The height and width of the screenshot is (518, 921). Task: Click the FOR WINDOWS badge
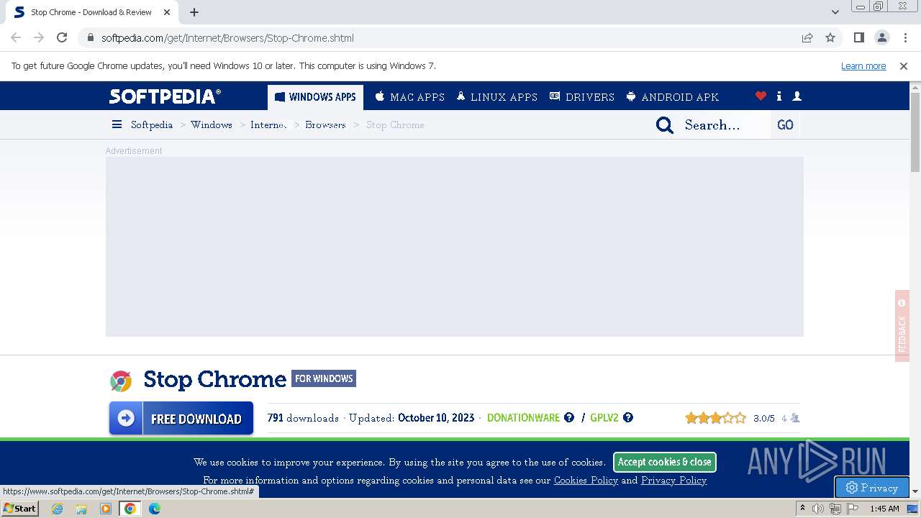coord(324,378)
